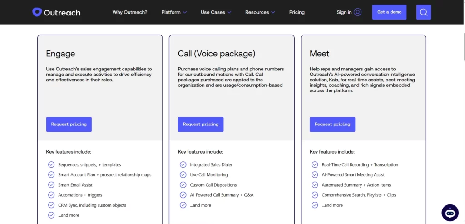Open the Platform menu label
465x224 pixels.
pos(171,12)
